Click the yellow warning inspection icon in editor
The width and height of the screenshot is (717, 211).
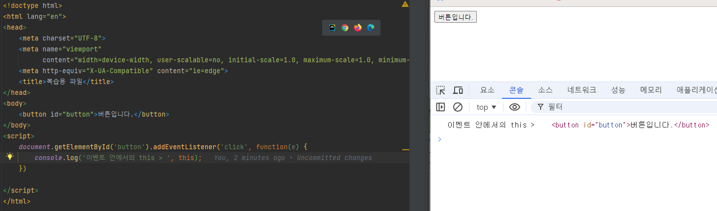(x=405, y=4)
